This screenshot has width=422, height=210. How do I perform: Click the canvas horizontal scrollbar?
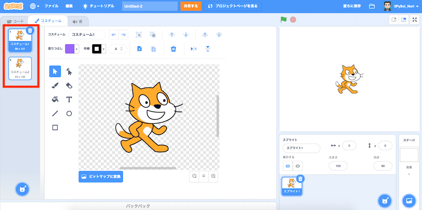tap(148, 168)
